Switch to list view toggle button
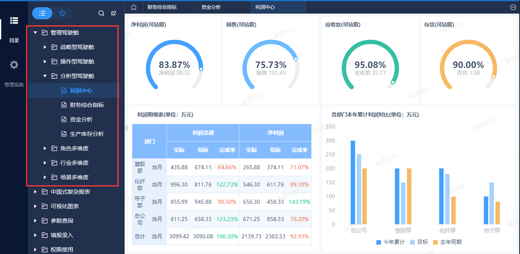This screenshot has height=254, width=520. [x=42, y=13]
